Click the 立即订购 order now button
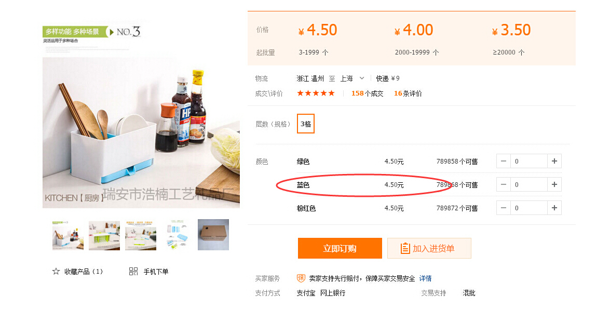 pos(340,248)
